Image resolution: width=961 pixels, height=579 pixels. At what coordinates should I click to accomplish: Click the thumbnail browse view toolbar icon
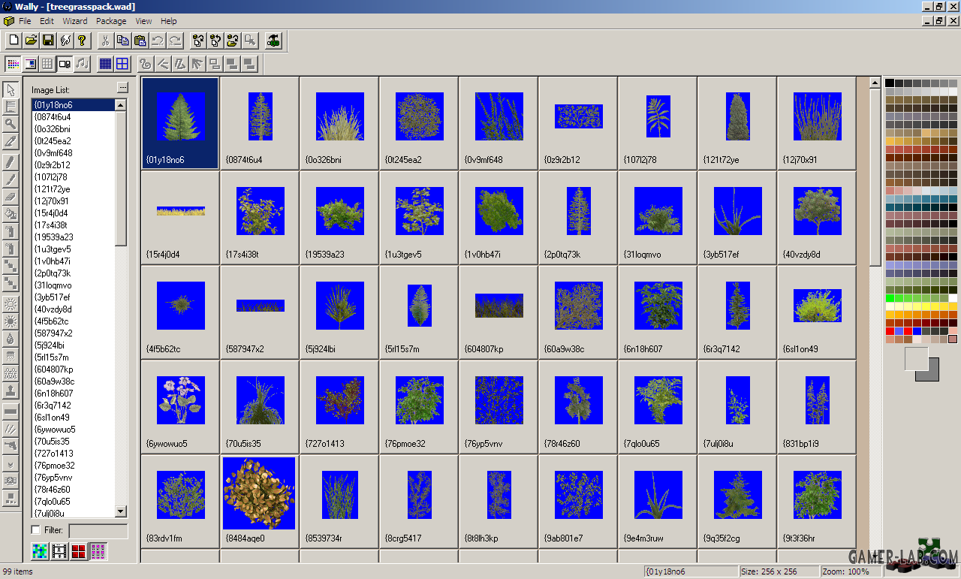(x=65, y=64)
